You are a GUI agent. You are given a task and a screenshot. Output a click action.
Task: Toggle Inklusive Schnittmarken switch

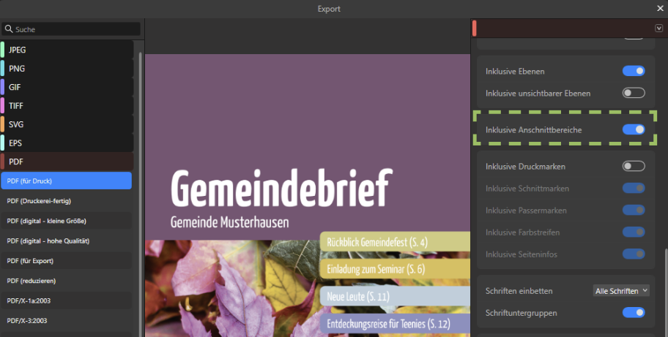pos(634,188)
